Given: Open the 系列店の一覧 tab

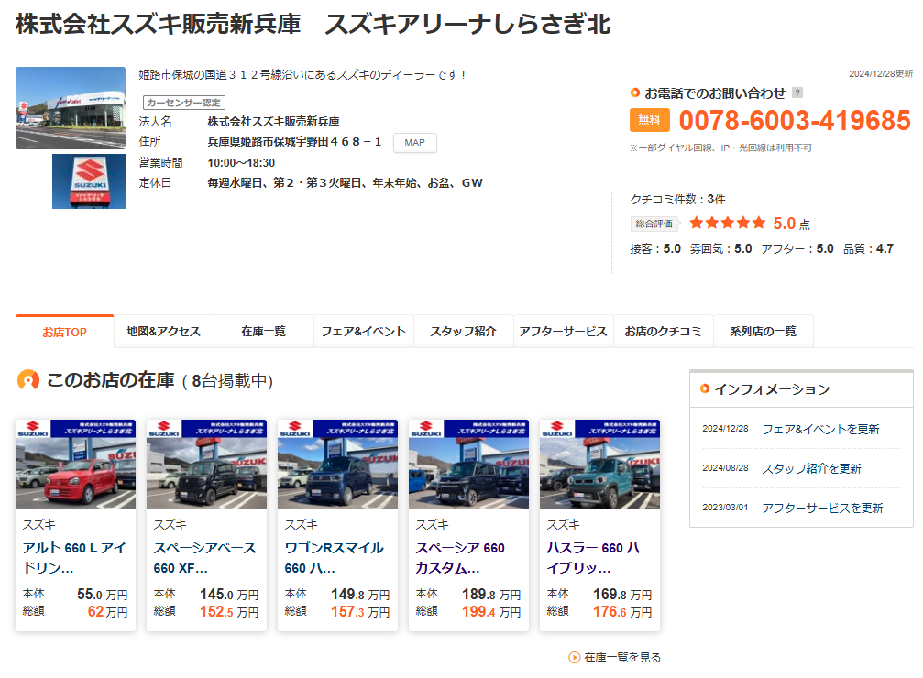Looking at the screenshot, I should (x=763, y=332).
